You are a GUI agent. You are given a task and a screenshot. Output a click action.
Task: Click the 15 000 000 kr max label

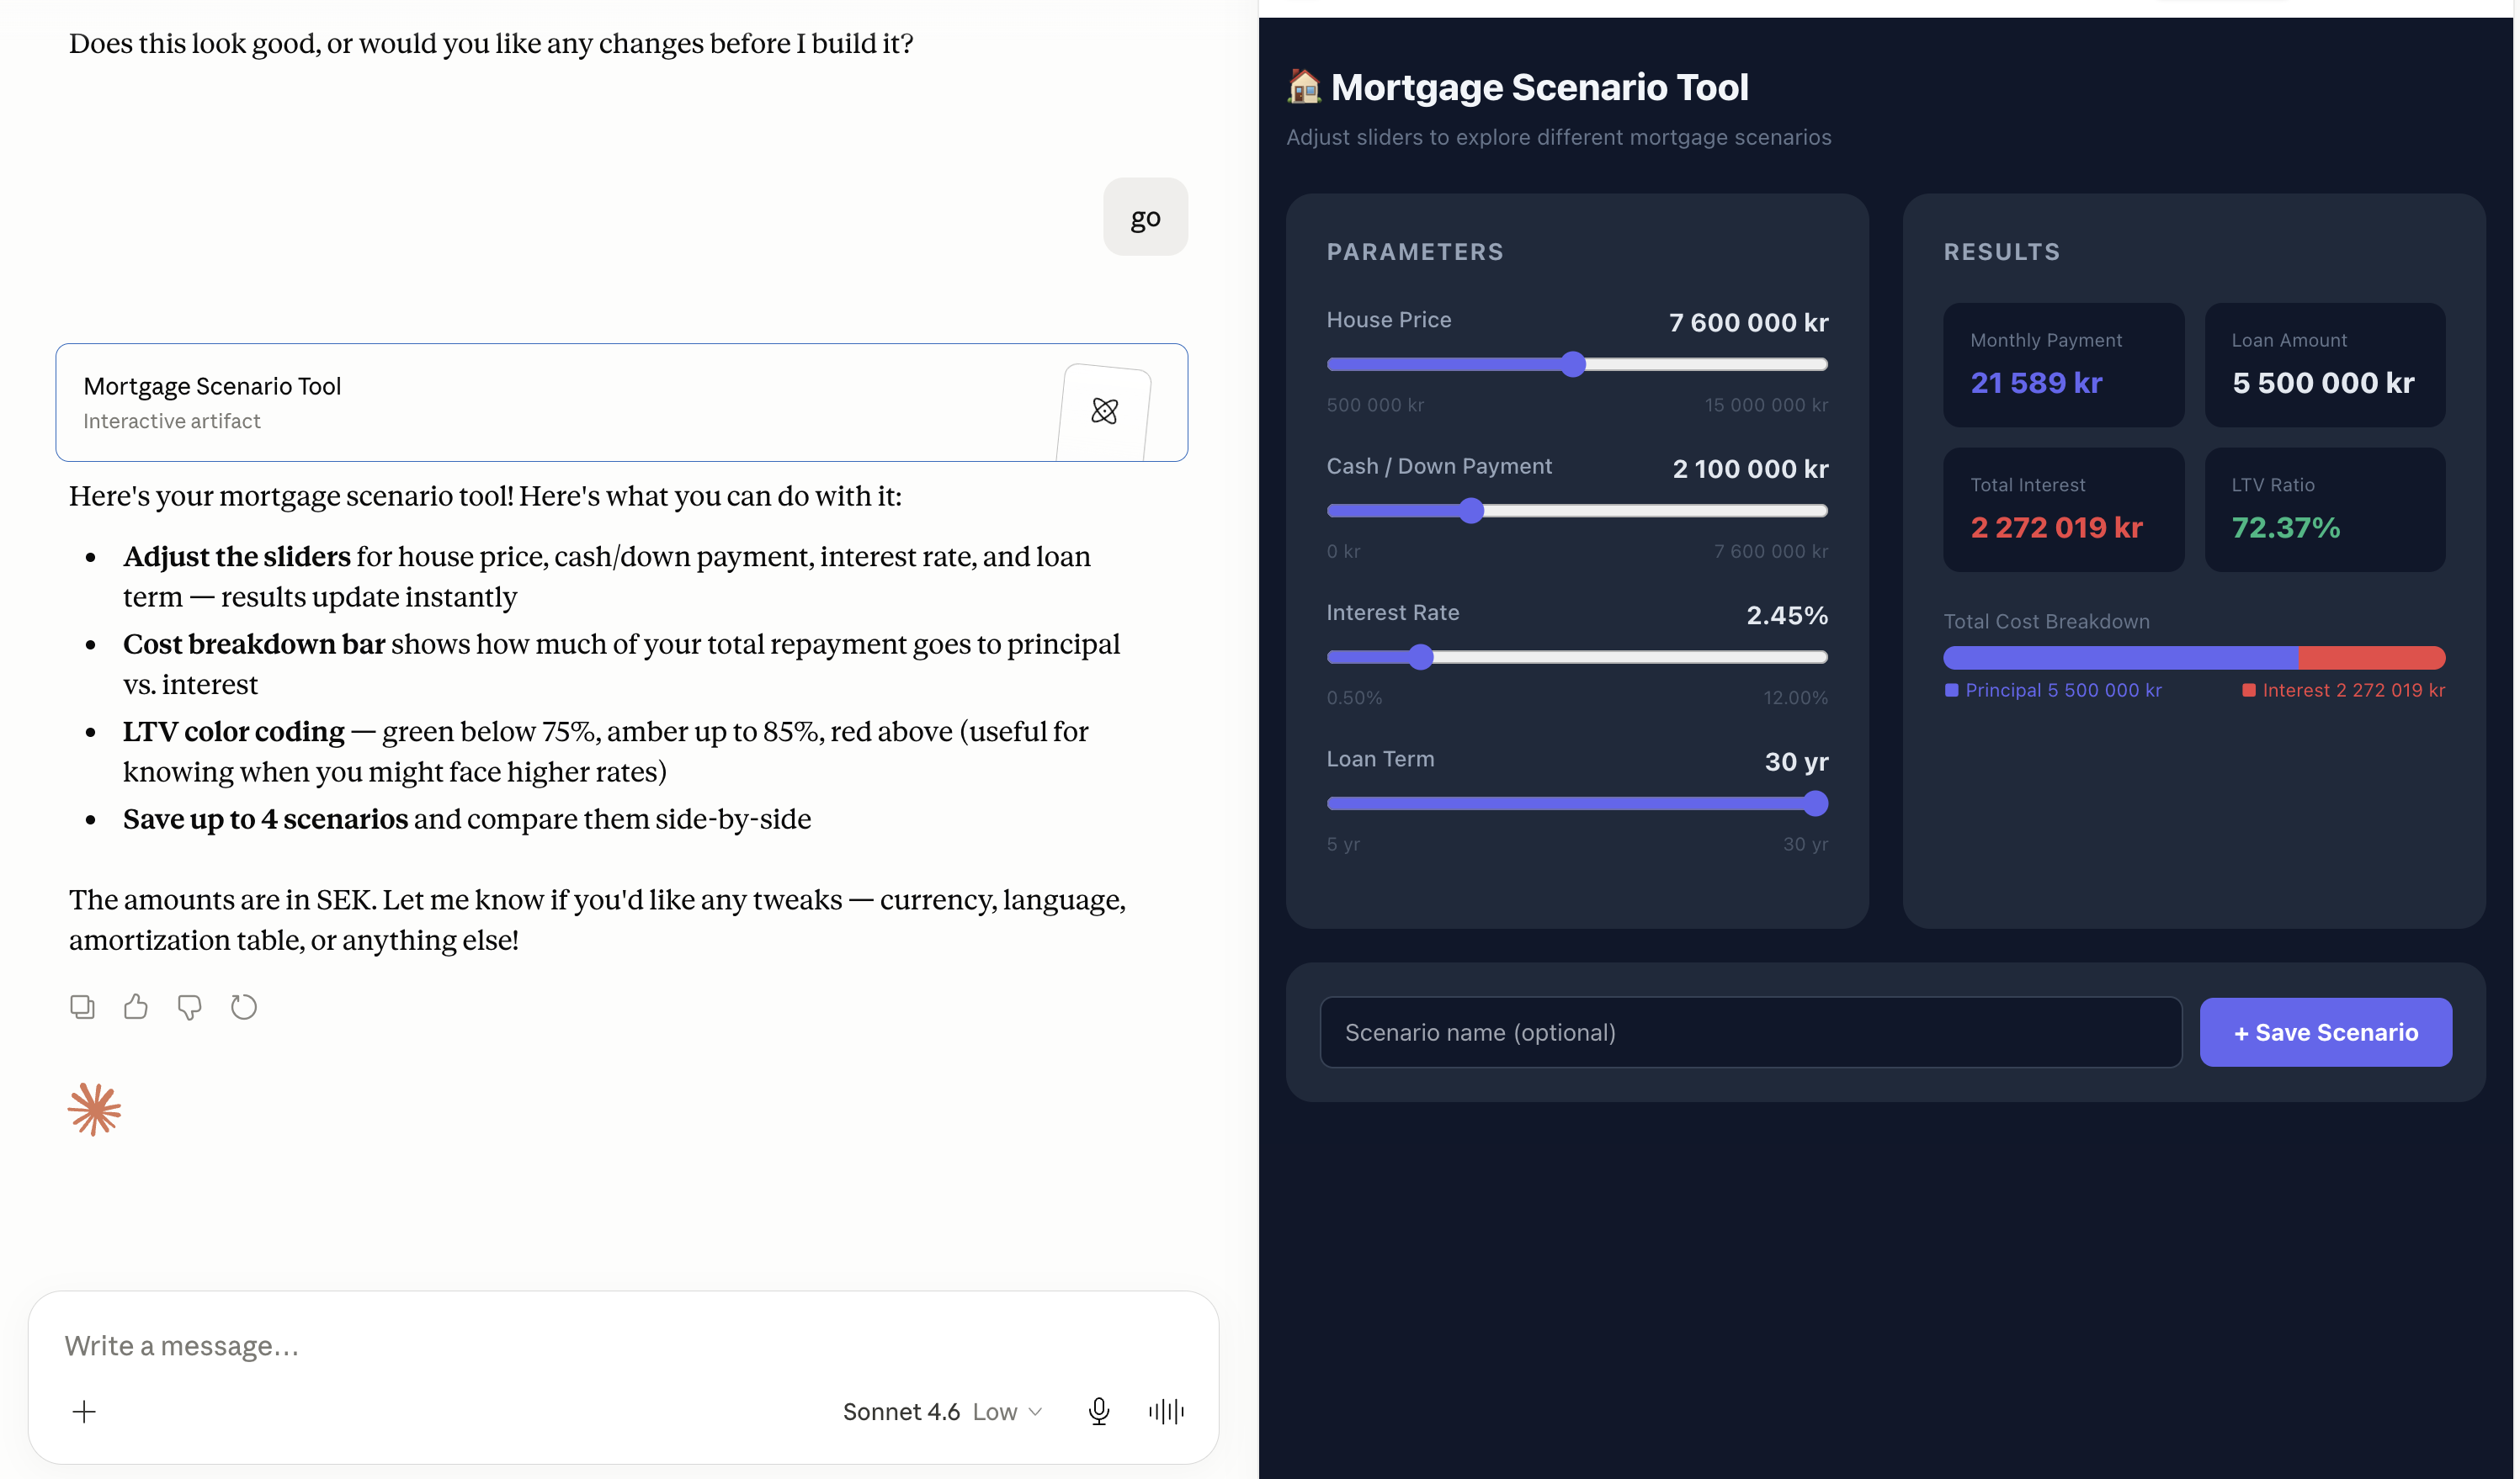click(x=1766, y=405)
